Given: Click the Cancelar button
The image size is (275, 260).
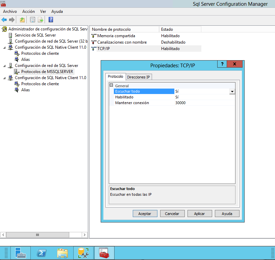Looking at the screenshot, I should pyautogui.click(x=172, y=213).
